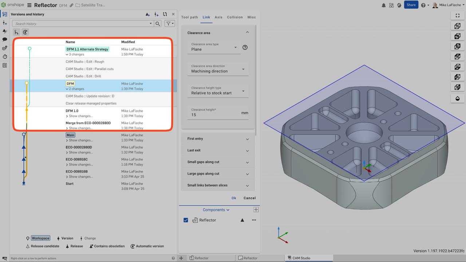Open the Components dropdown
Image resolution: width=466 pixels, height=262 pixels.
click(x=216, y=210)
